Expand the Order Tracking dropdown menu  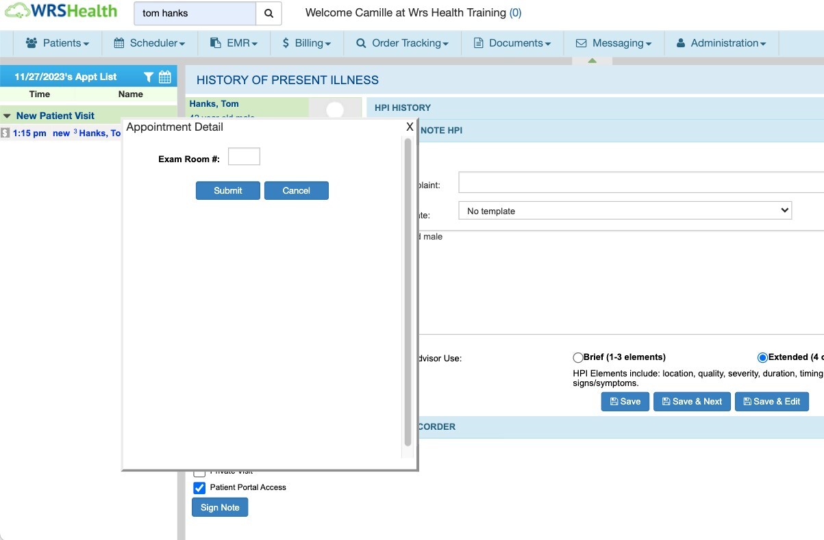point(402,43)
